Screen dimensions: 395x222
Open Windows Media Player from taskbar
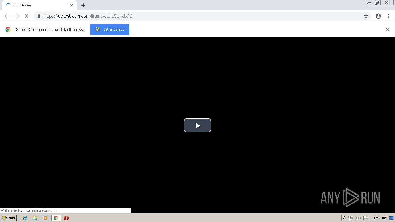click(45, 218)
